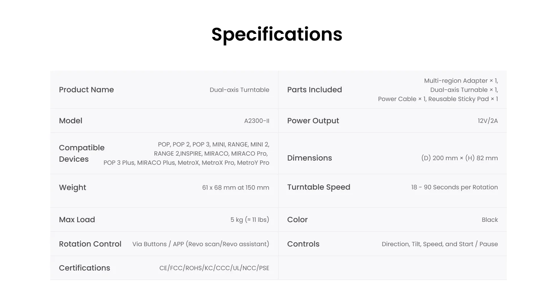Click the CE/FCC/ROHS certifications list
This screenshot has height=304, width=557.
tap(214, 268)
